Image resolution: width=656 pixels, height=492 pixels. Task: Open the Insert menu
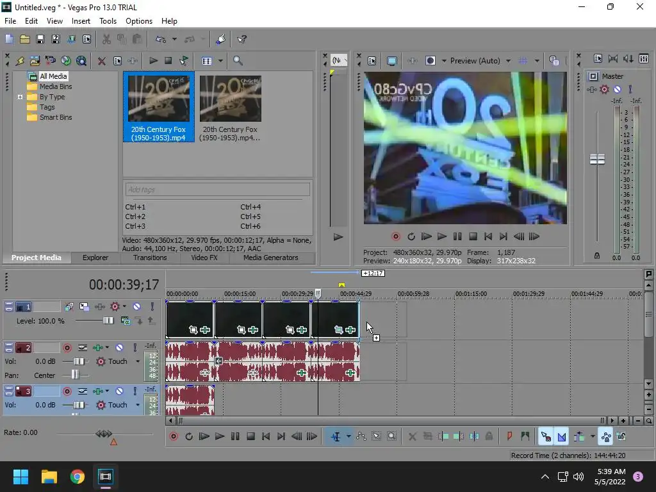pos(81,21)
